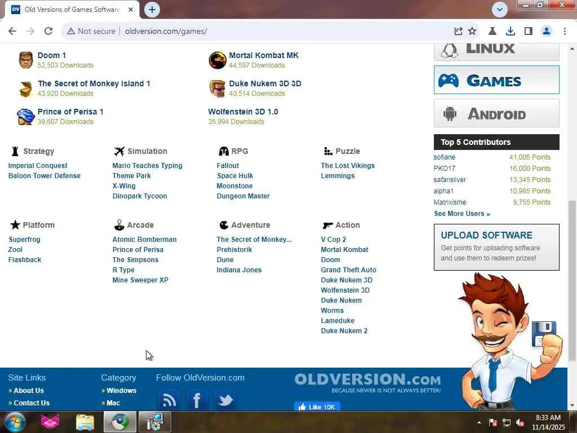
Task: Click the share page icon in address bar
Action: (458, 32)
